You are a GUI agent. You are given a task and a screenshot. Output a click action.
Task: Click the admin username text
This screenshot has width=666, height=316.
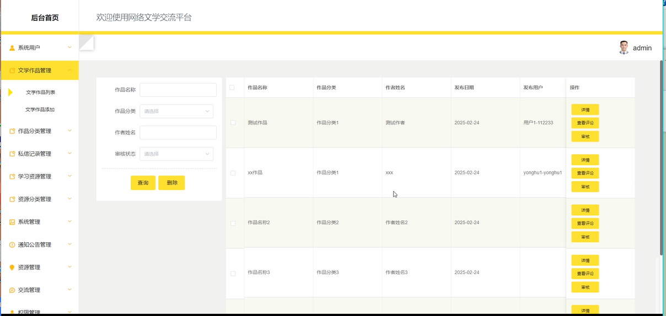click(x=642, y=48)
